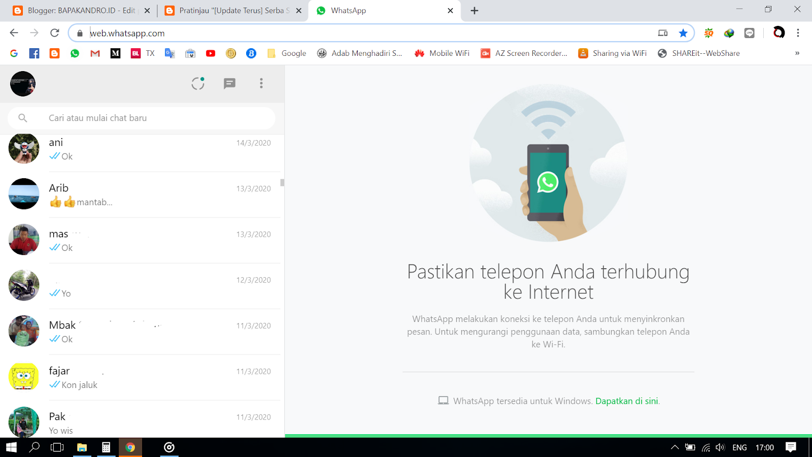Viewport: 812px width, 457px height.
Task: Open Google Translate bookmark
Action: tap(170, 53)
